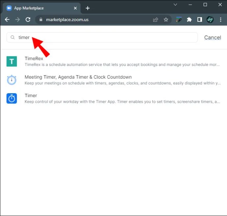The width and height of the screenshot is (227, 216).
Task: Click the 'Keep your meetings on schedule' description
Action: tap(123, 83)
